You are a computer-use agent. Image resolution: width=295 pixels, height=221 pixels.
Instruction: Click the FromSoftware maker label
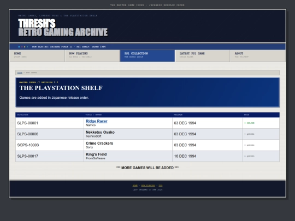96,158
